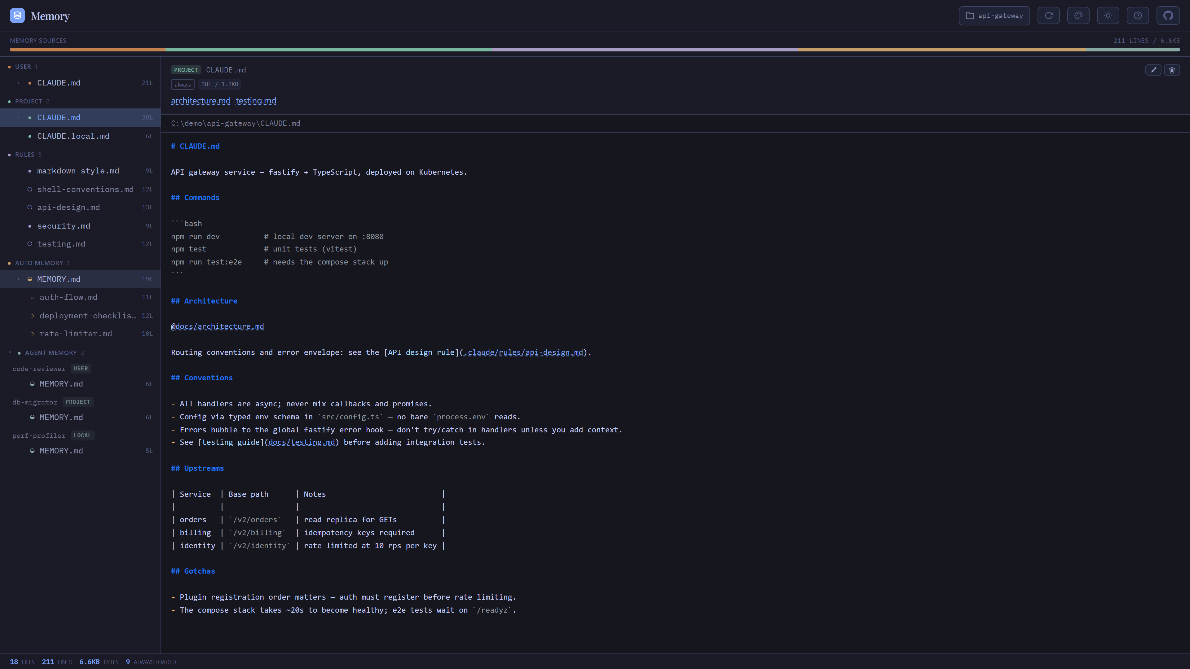Open the rate-limiter.md memory file
This screenshot has width=1190, height=669.
(80, 334)
